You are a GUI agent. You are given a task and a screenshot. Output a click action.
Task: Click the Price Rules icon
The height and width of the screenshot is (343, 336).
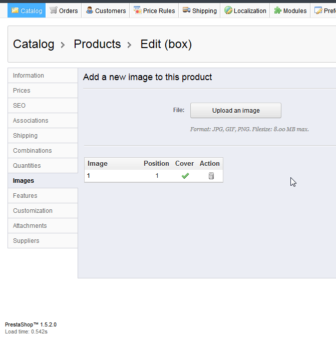(137, 11)
